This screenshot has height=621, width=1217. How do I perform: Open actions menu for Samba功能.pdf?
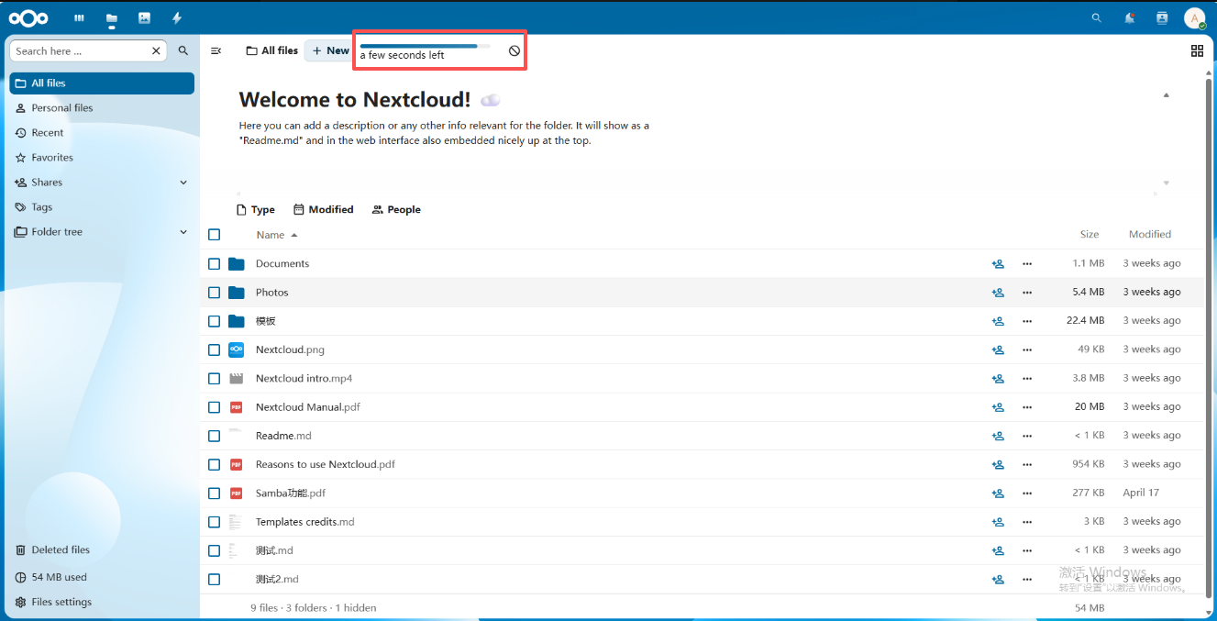(x=1027, y=493)
